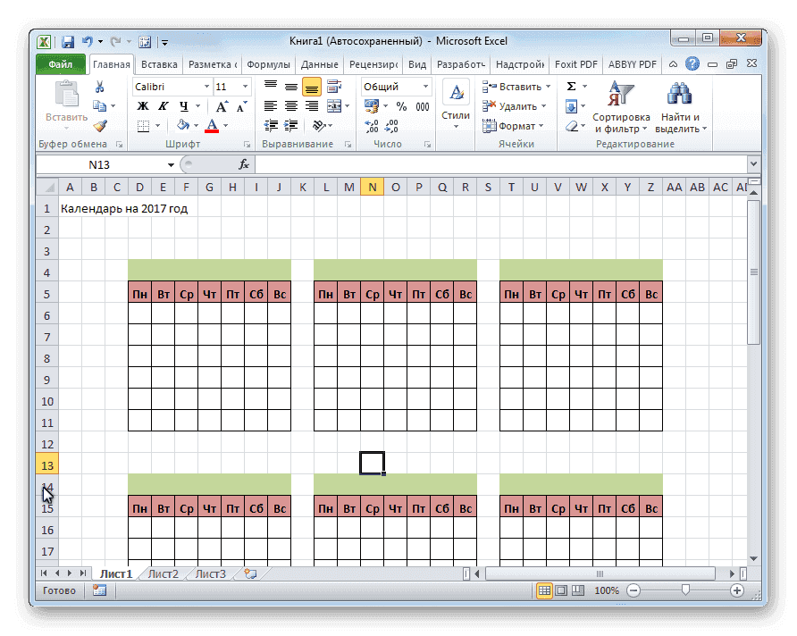Toggle underline (Ч) formatting
The image size is (797, 636).
182,105
